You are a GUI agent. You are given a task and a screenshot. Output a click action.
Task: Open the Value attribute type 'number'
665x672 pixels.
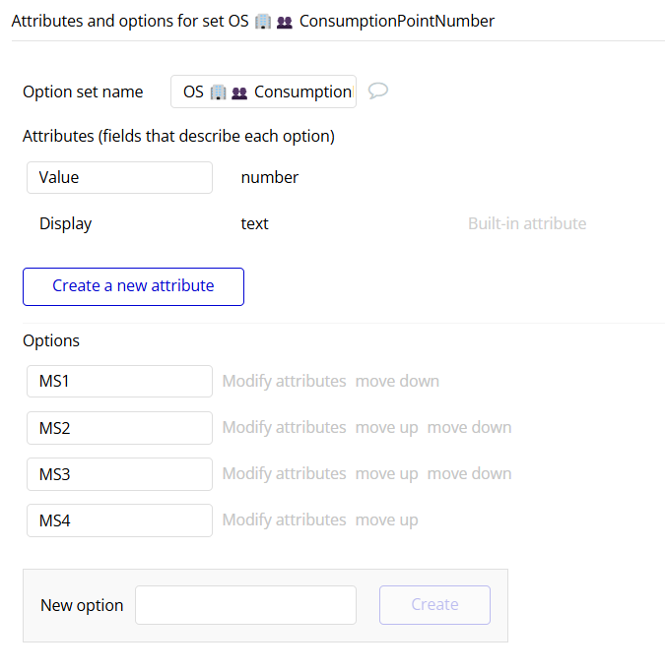[269, 178]
